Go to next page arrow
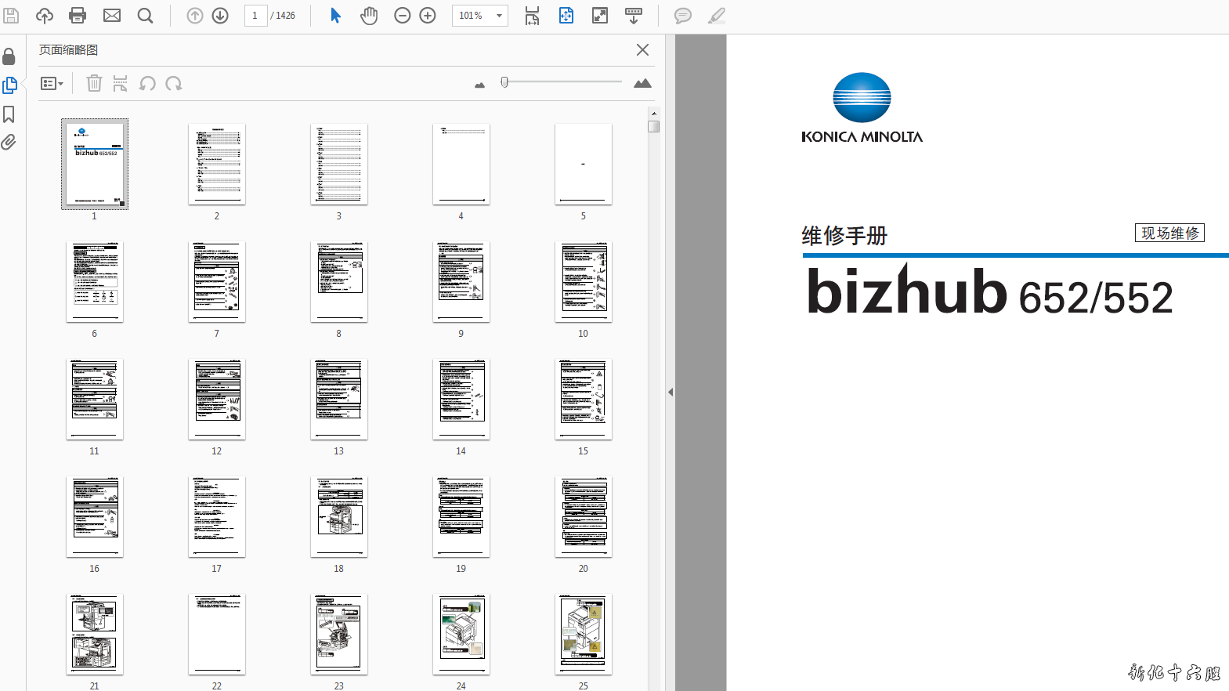The height and width of the screenshot is (691, 1229). pos(220,16)
